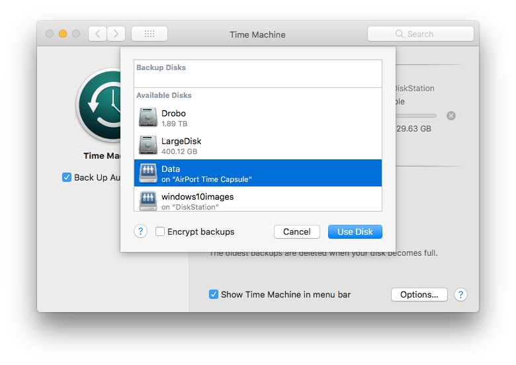
Task: Click the Search field
Action: [x=421, y=34]
